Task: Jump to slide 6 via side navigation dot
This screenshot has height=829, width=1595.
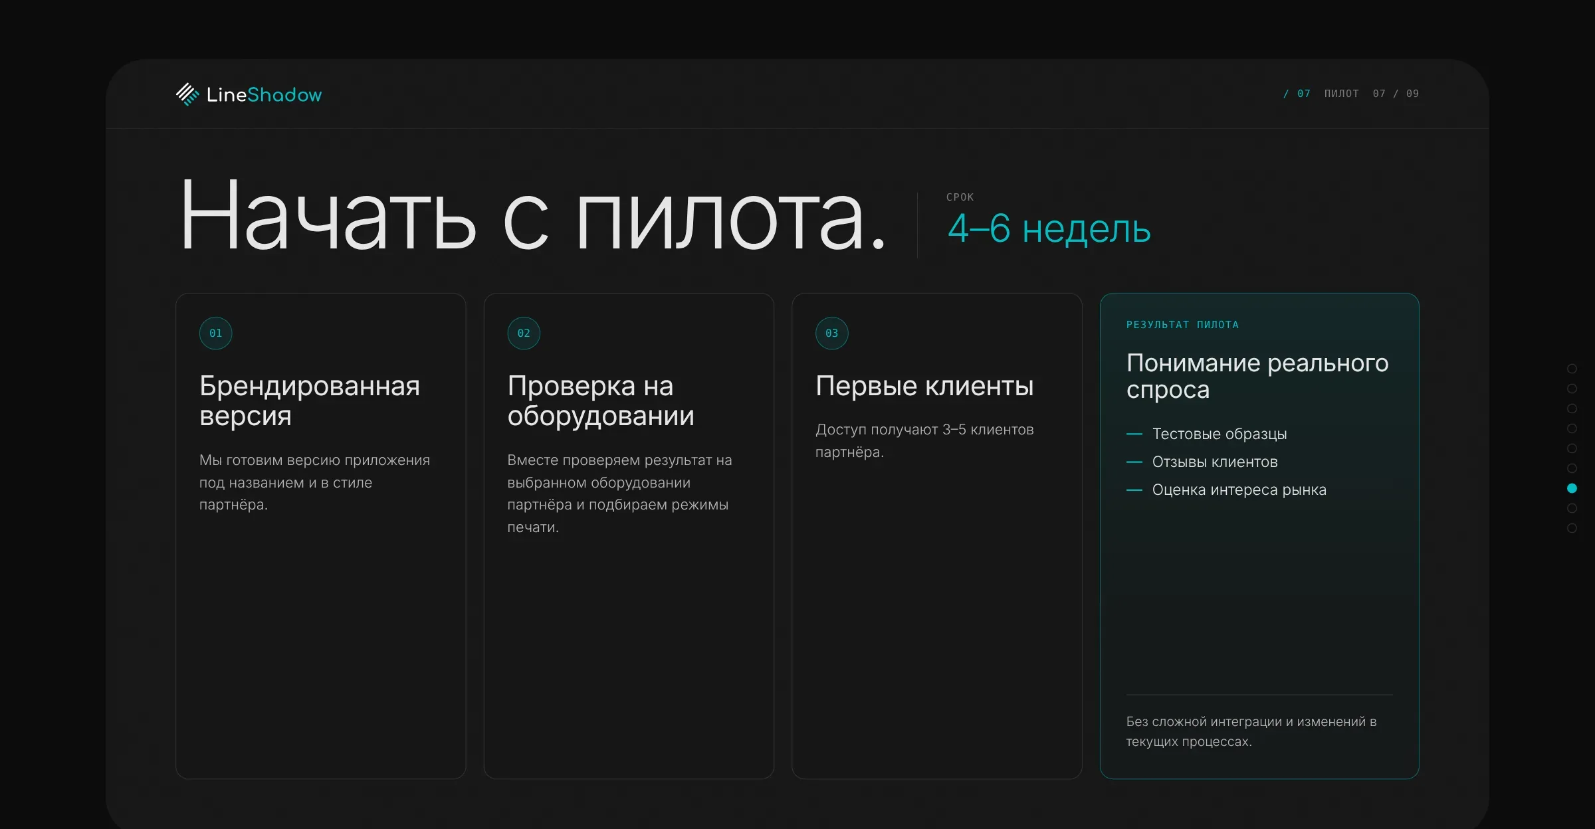Action: click(x=1572, y=468)
